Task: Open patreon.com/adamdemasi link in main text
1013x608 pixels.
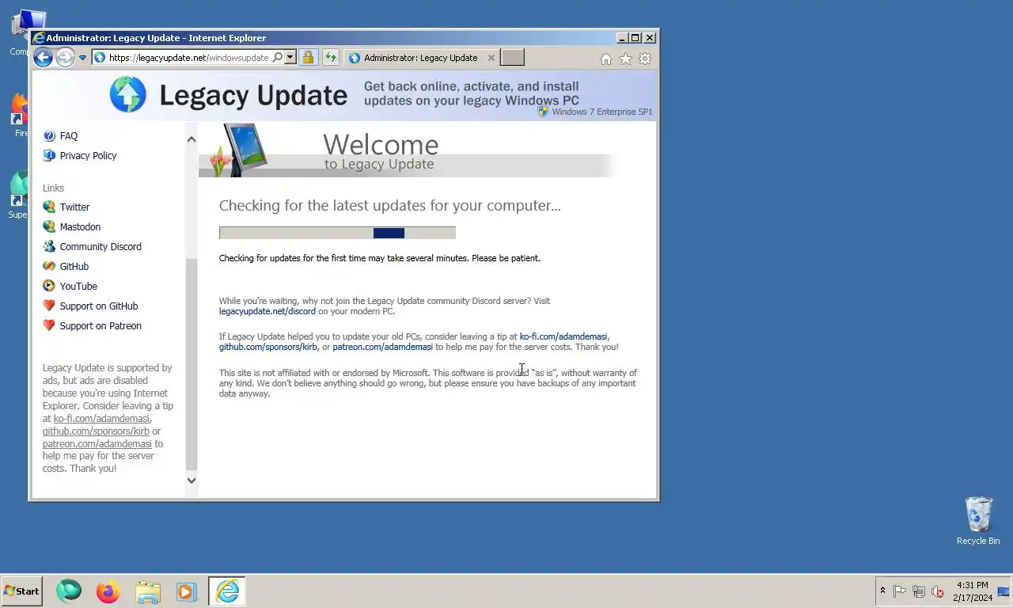Action: [x=382, y=347]
